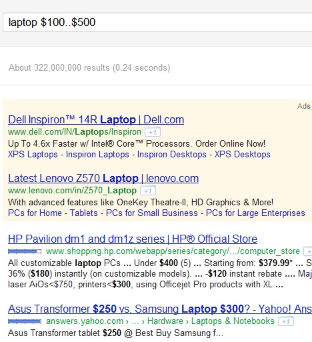Open the Laptops & Notebooks breadcrumb link
312x342 pixels.
233,321
